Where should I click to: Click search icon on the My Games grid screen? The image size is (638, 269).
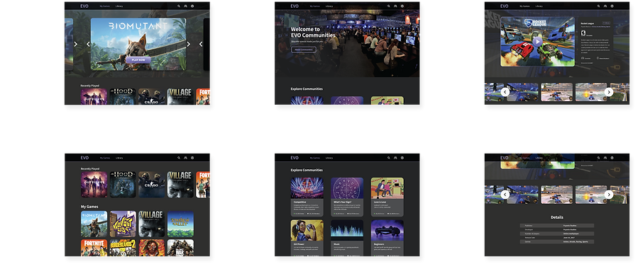click(179, 158)
